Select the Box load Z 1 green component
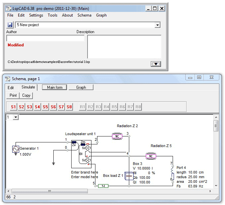The image size is (225, 205). [103, 186]
